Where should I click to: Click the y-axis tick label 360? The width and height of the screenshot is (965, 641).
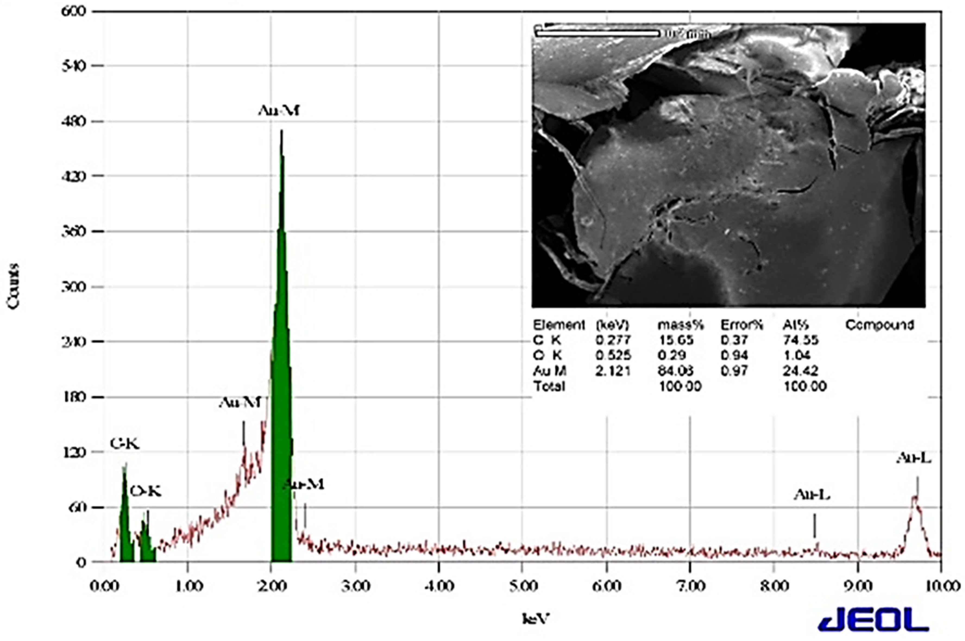pyautogui.click(x=74, y=231)
